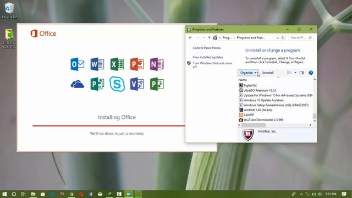Open File Explorer from the taskbar

pos(33,194)
